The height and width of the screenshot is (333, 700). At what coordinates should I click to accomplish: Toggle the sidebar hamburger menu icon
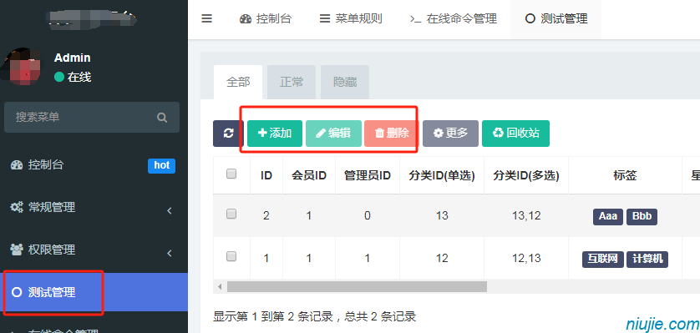206,18
